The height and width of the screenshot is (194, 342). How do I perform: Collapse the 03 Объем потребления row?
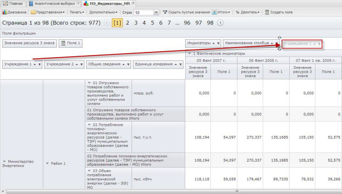[x=89, y=171]
